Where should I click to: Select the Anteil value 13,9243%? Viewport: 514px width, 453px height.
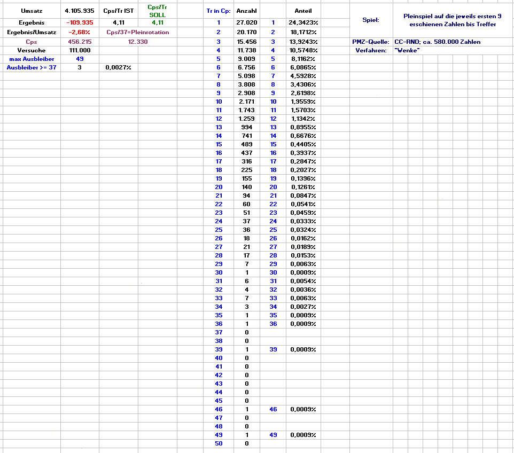click(303, 42)
